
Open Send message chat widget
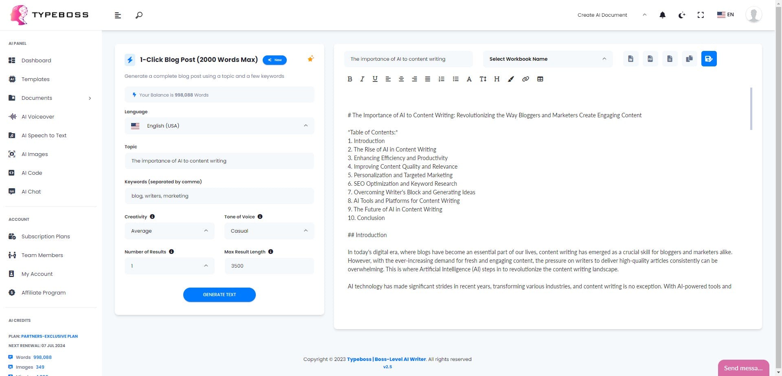pyautogui.click(x=743, y=368)
